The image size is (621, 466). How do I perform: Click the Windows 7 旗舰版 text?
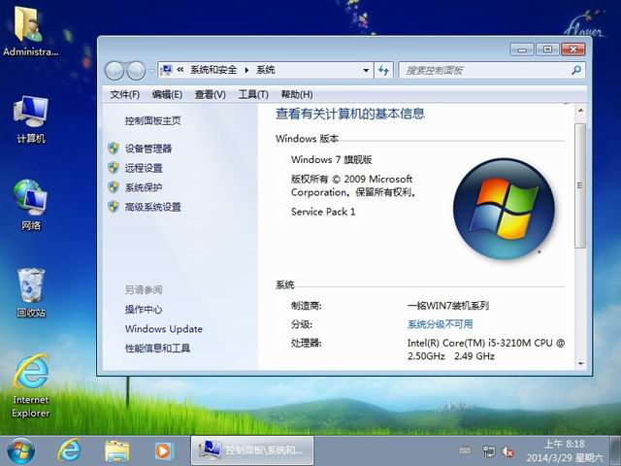point(332,159)
